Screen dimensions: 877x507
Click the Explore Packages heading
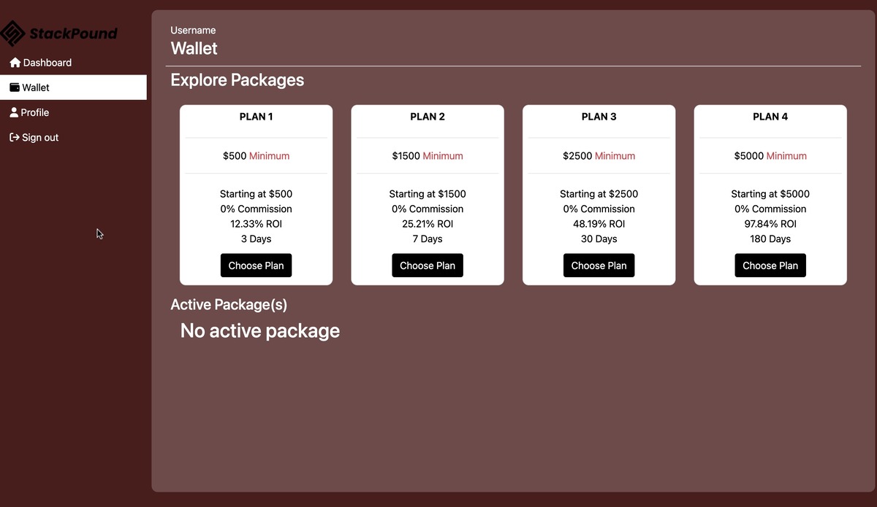(x=238, y=80)
